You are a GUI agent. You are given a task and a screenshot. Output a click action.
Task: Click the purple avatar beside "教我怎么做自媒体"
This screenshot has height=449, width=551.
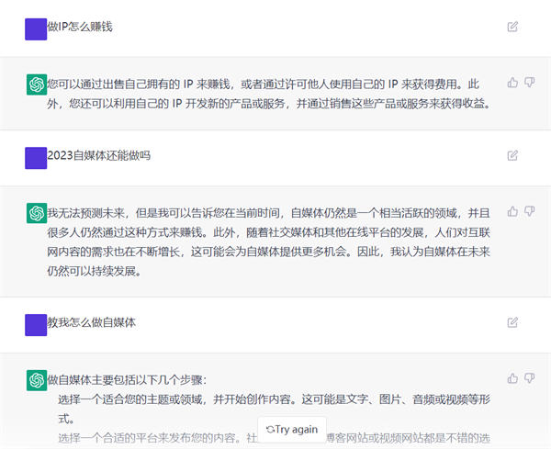point(36,325)
